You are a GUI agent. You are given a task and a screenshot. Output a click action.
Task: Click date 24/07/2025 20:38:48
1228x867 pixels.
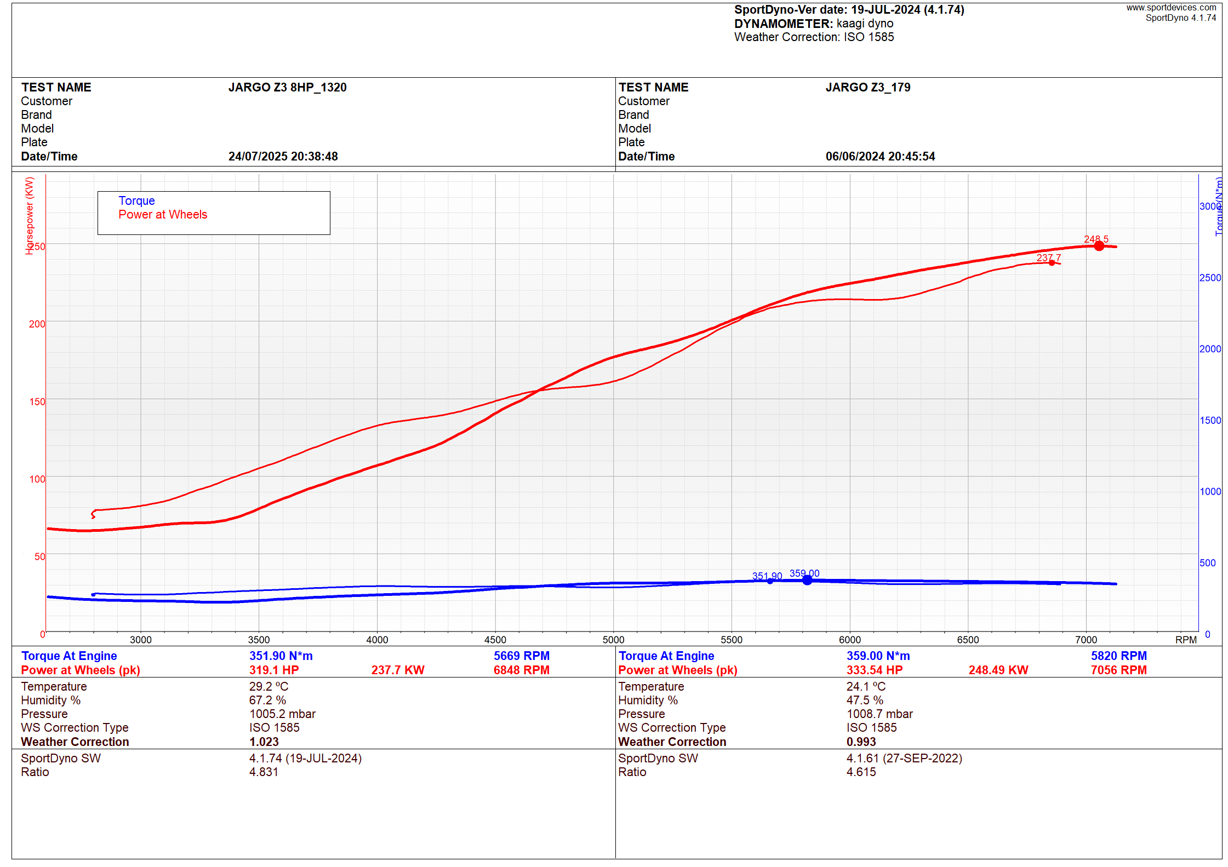tap(283, 157)
